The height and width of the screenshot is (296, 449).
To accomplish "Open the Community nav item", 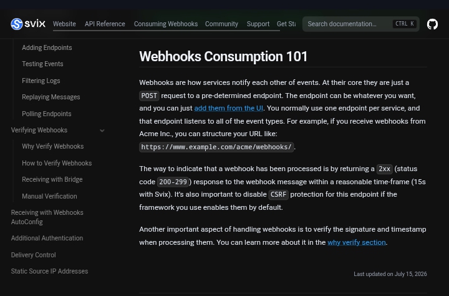I will [221, 24].
